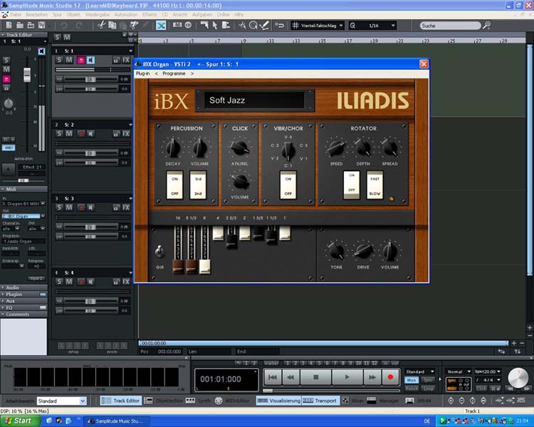534x427 pixels.
Task: Click the red record button in transport
Action: (390, 377)
